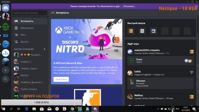Open ITeam Team 2 voice card
199x112 pixels.
(x=160, y=61)
